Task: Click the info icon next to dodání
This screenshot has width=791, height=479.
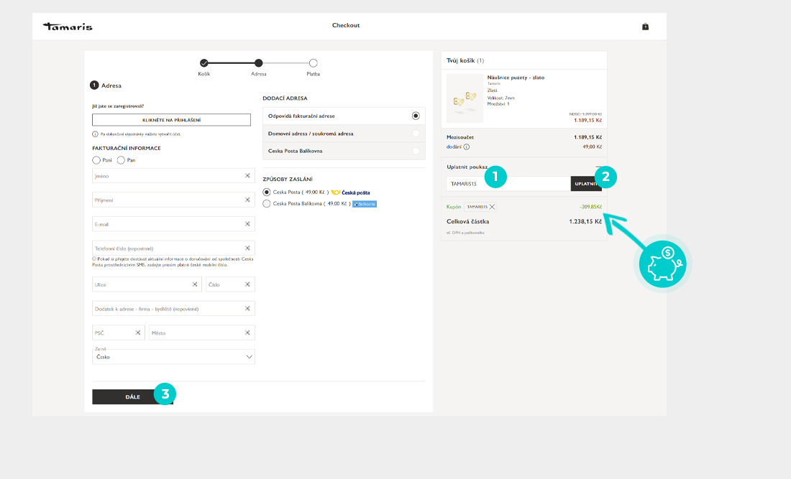Action: click(x=466, y=147)
